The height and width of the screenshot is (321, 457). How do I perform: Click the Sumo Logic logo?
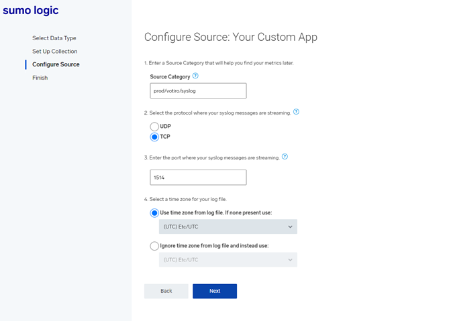[31, 11]
